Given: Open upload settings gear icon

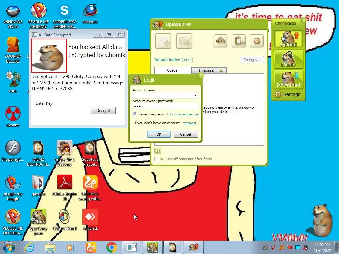Looking at the screenshot, I should 257,41.
